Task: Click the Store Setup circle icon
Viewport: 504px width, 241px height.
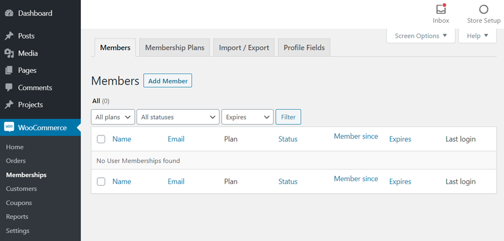Action: pos(484,9)
